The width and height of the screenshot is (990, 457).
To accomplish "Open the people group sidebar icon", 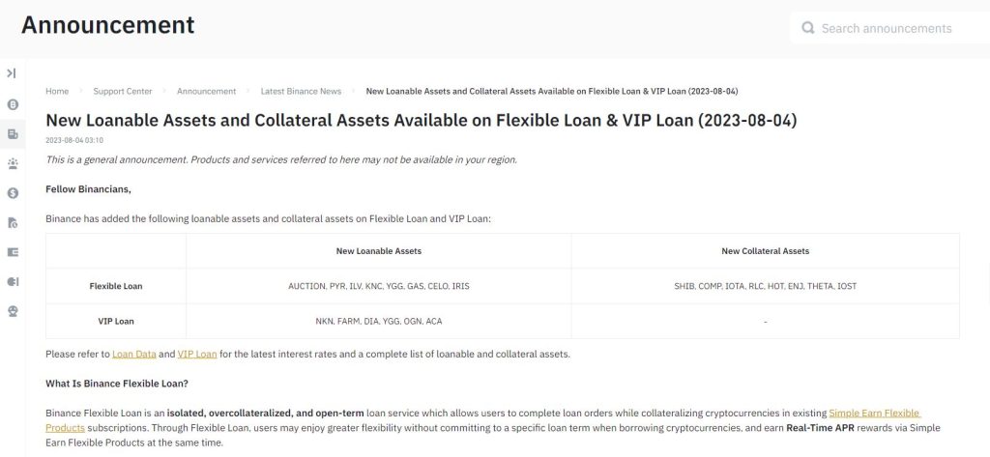I will [13, 163].
